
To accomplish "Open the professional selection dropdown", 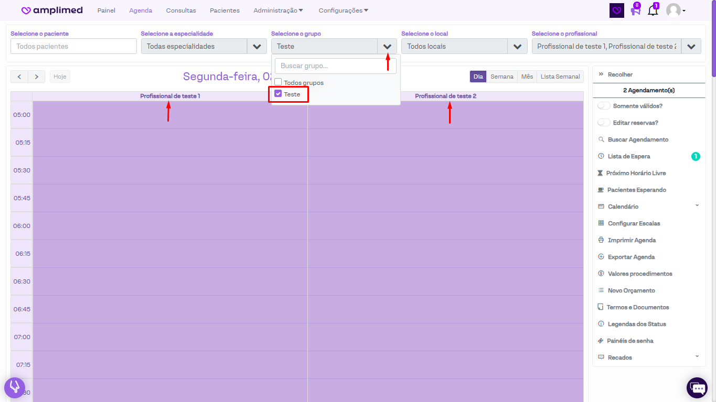I will 691,46.
